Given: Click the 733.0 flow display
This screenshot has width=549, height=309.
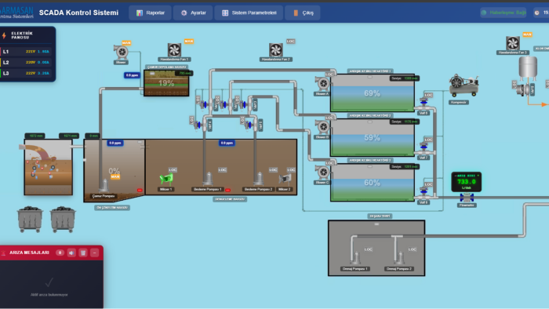Looking at the screenshot, I should click(x=467, y=182).
